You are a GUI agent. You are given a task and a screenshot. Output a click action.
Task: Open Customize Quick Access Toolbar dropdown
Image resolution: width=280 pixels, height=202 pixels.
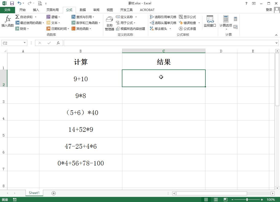point(46,3)
